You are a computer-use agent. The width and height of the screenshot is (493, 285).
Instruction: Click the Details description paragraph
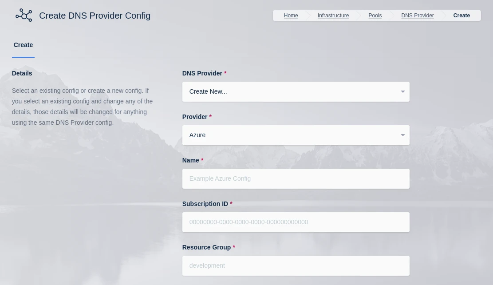(82, 107)
